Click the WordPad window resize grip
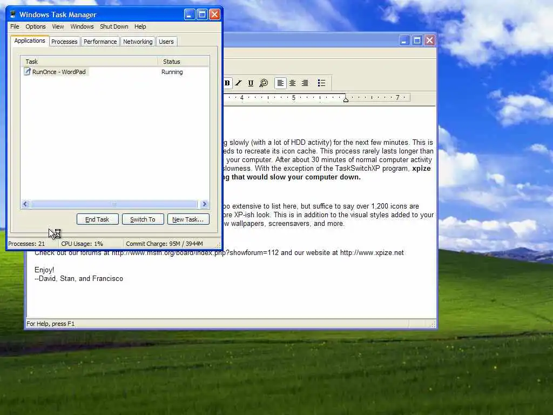This screenshot has height=415, width=553. [x=433, y=324]
